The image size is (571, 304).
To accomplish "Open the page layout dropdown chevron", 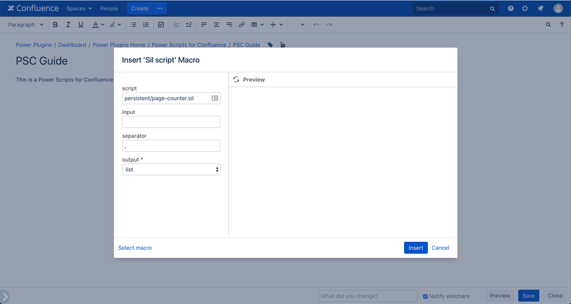I will pos(302,25).
